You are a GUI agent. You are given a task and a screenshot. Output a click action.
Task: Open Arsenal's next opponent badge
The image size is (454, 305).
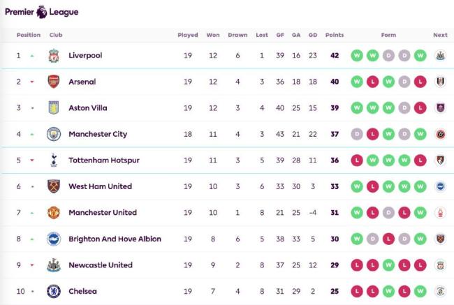(x=440, y=82)
